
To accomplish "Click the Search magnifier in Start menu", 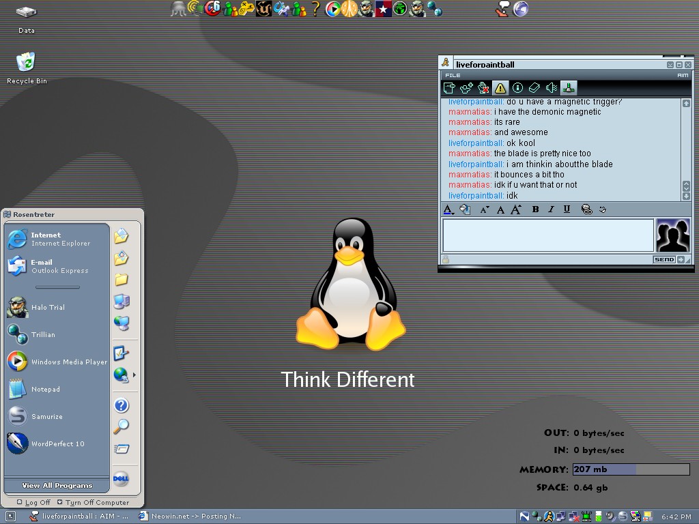I will tap(122, 426).
